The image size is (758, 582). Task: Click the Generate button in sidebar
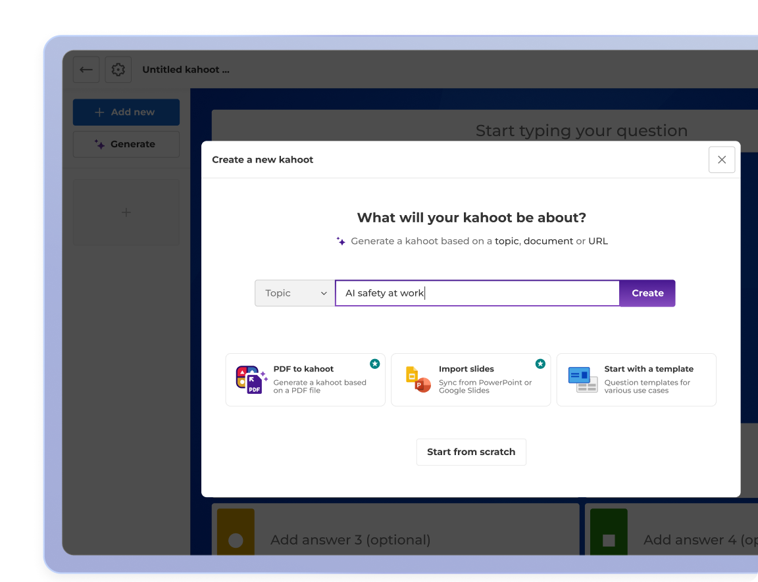126,144
